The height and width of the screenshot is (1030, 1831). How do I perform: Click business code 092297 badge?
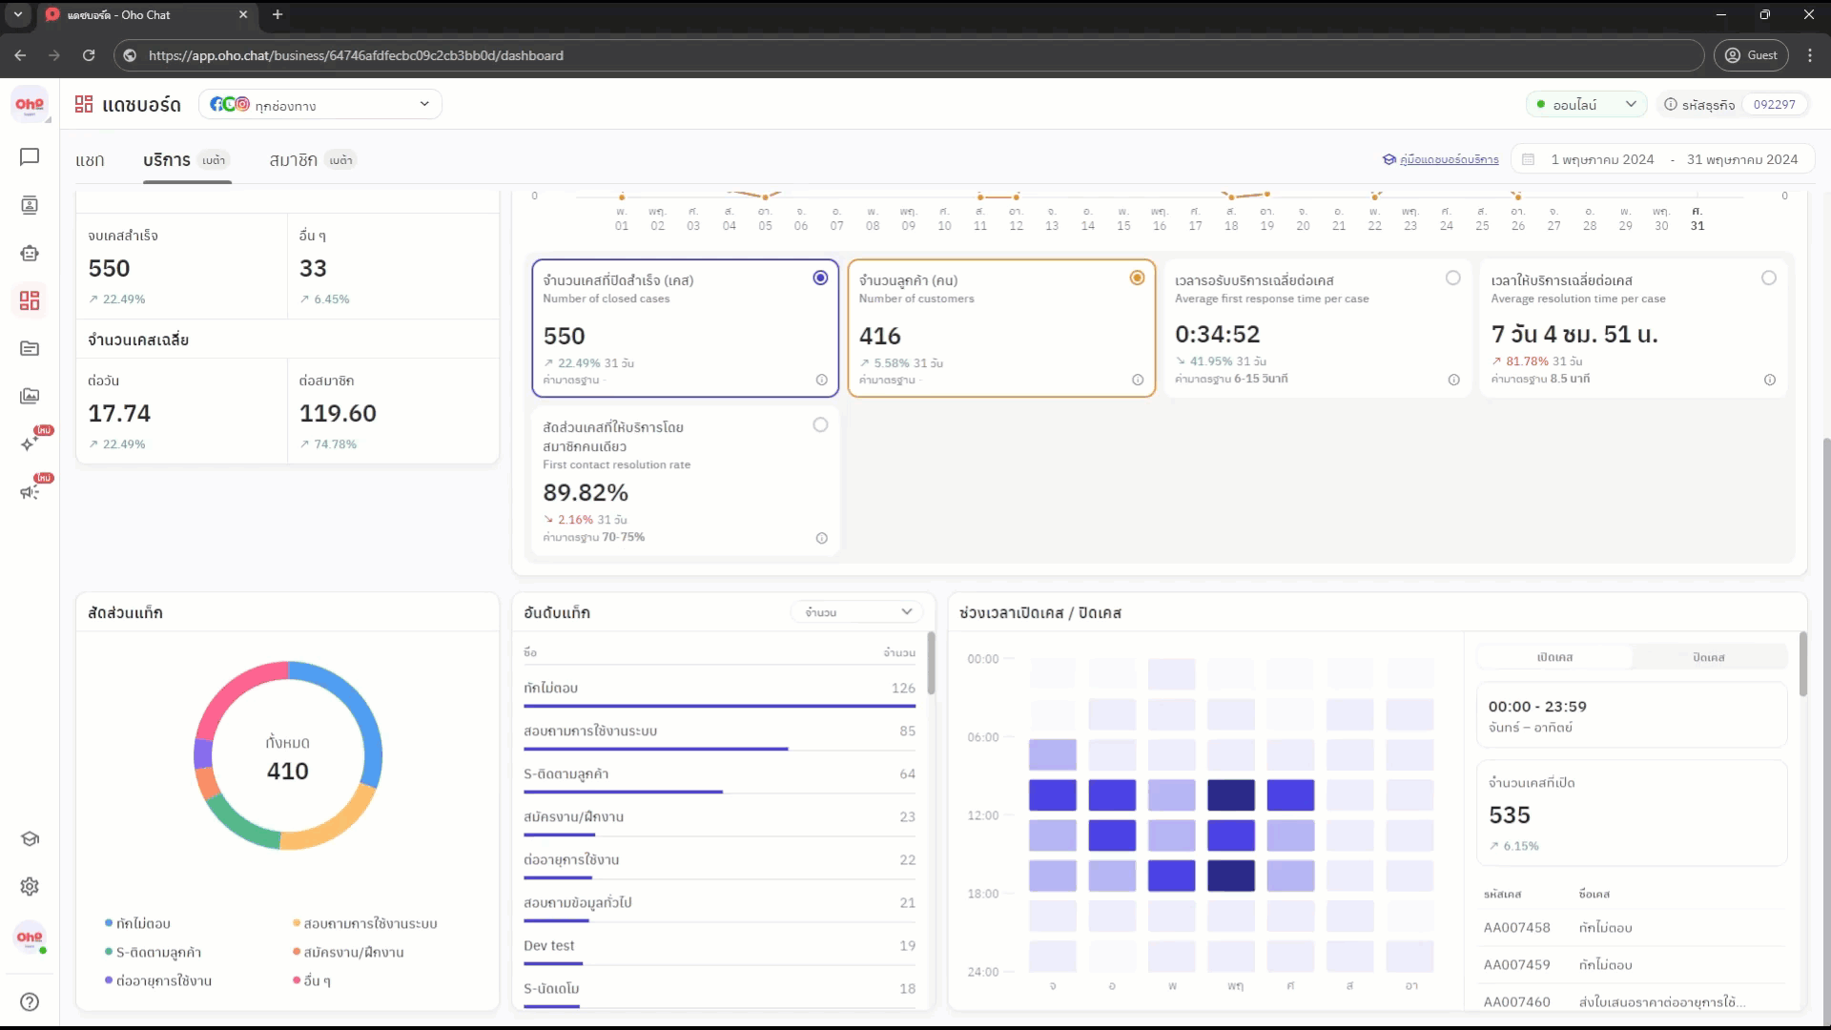(x=1774, y=104)
